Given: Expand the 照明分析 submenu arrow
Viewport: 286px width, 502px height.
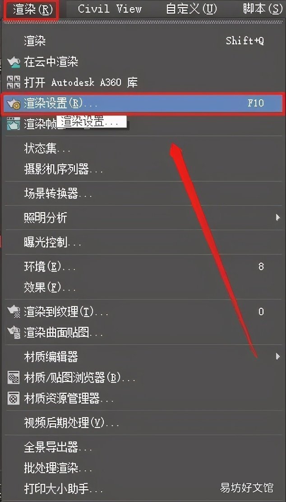Looking at the screenshot, I should click(278, 218).
